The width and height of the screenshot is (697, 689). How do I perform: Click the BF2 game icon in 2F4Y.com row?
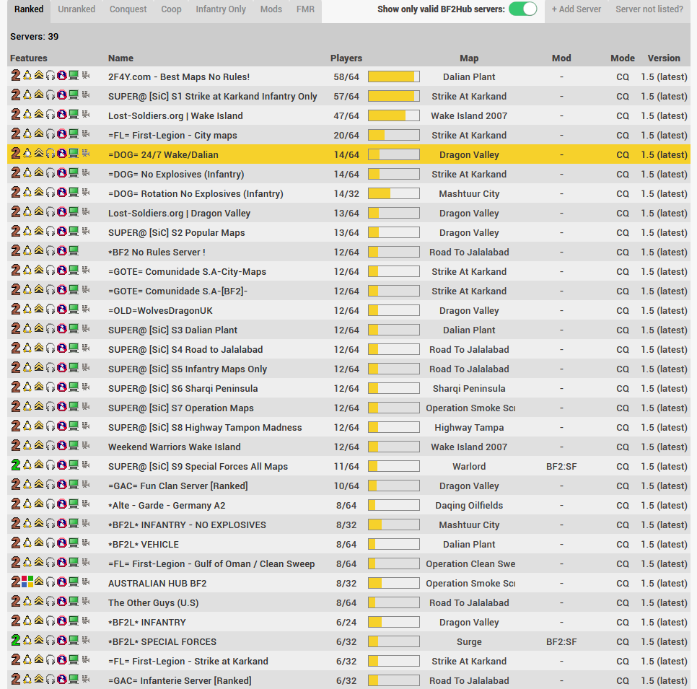tap(16, 76)
